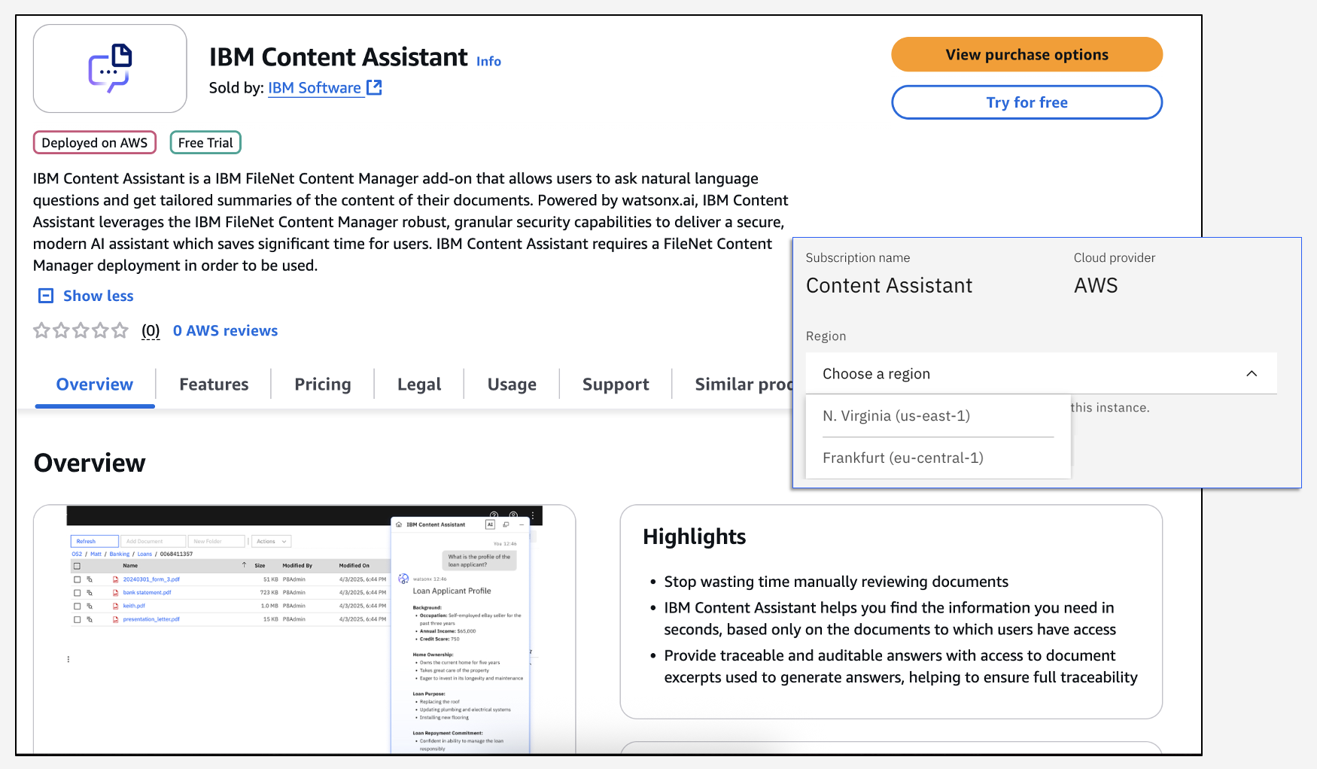Click the Add Document button in the screenshot
Viewport: 1317px width, 769px height.
155,541
